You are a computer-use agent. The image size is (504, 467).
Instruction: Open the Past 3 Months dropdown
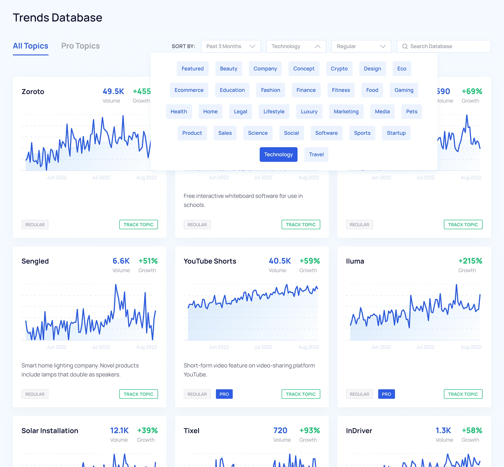(x=231, y=46)
